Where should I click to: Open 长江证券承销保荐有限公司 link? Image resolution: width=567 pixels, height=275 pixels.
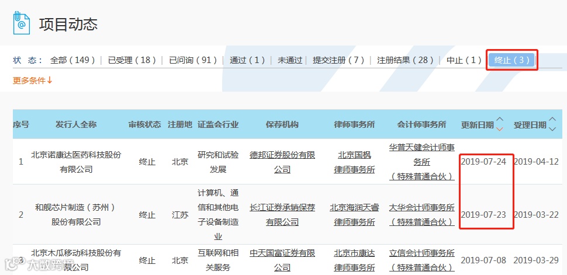click(282, 215)
